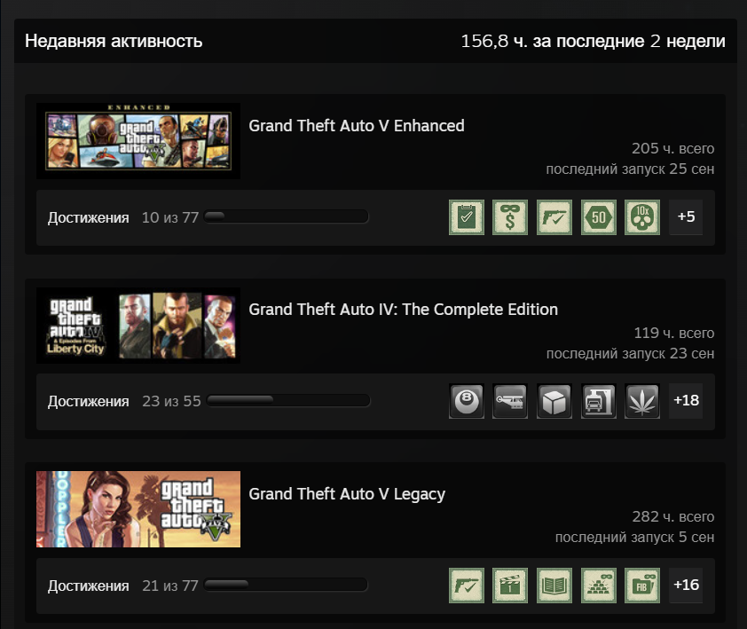Image resolution: width=747 pixels, height=629 pixels.
Task: Click the FIB folder achievement icon in GTA V Legacy
Action: point(642,586)
